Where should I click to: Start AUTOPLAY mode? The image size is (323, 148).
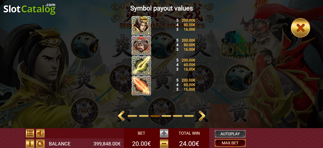coord(230,134)
